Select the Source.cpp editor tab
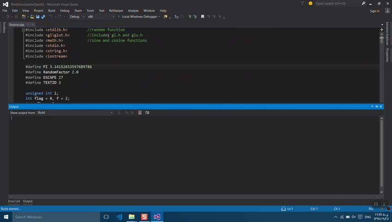 pos(17,25)
